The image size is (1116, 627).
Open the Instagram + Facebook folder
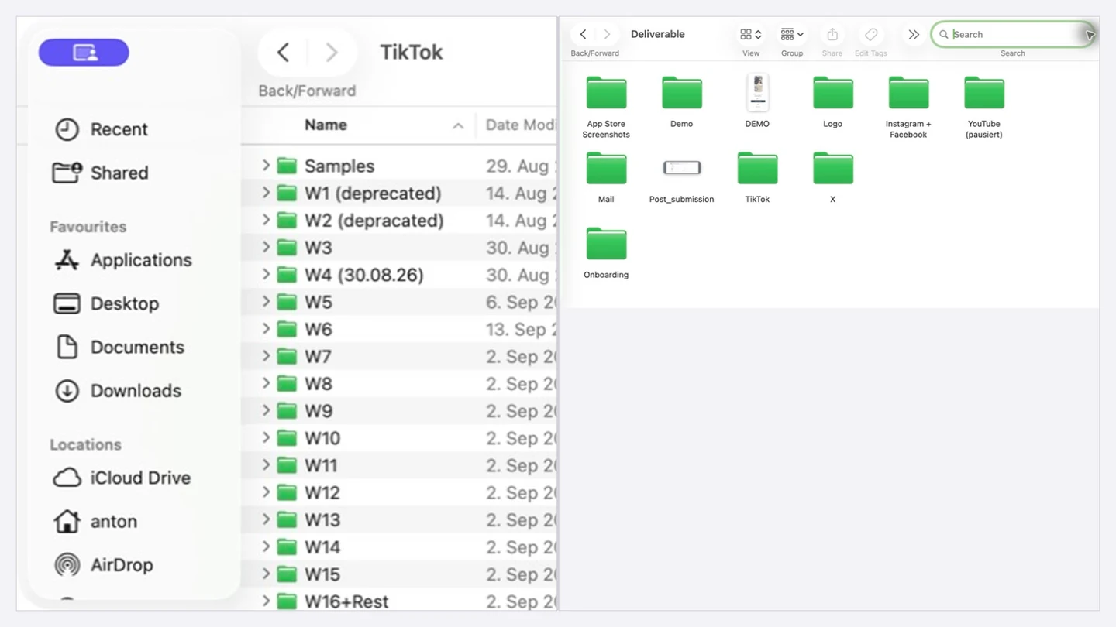coord(908,107)
